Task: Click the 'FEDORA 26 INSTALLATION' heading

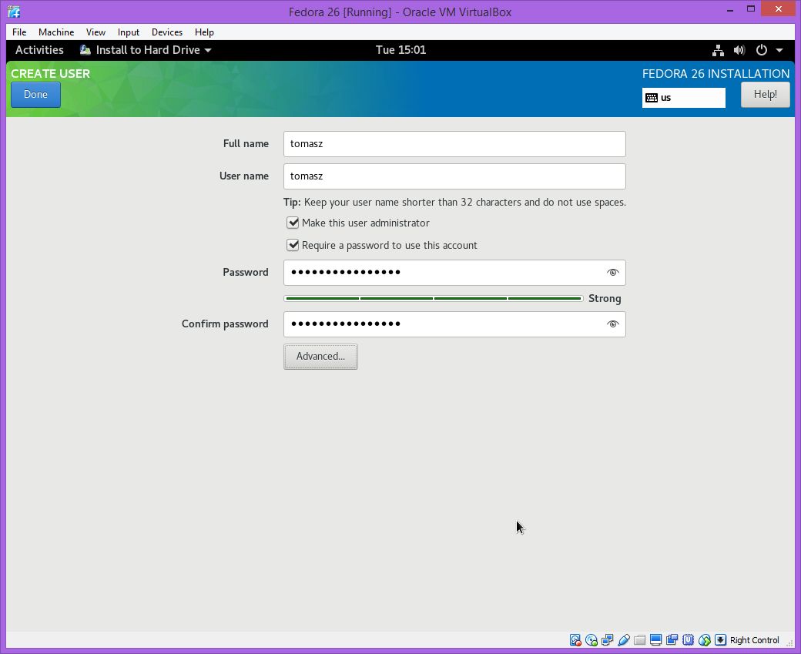Action: 716,74
